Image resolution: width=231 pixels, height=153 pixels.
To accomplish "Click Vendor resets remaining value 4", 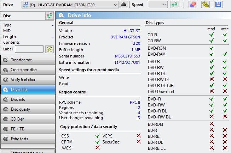I will click(139, 113).
